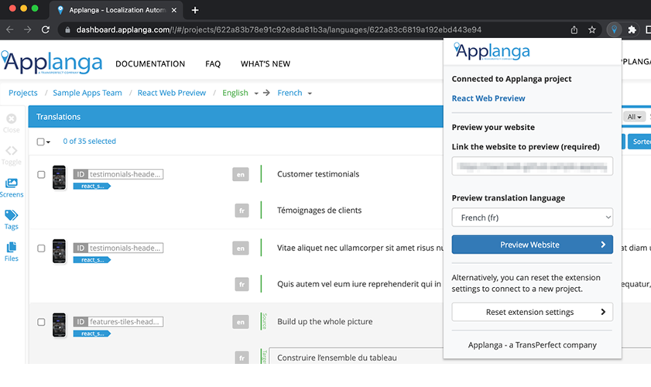Image resolution: width=651 pixels, height=387 pixels.
Task: Click the browser address bar URL
Action: 279,30
